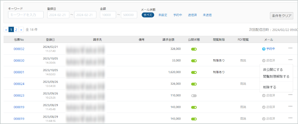Toggle the 公開状態 switch for invoice 000030
This screenshot has width=298, height=124.
point(194,61)
